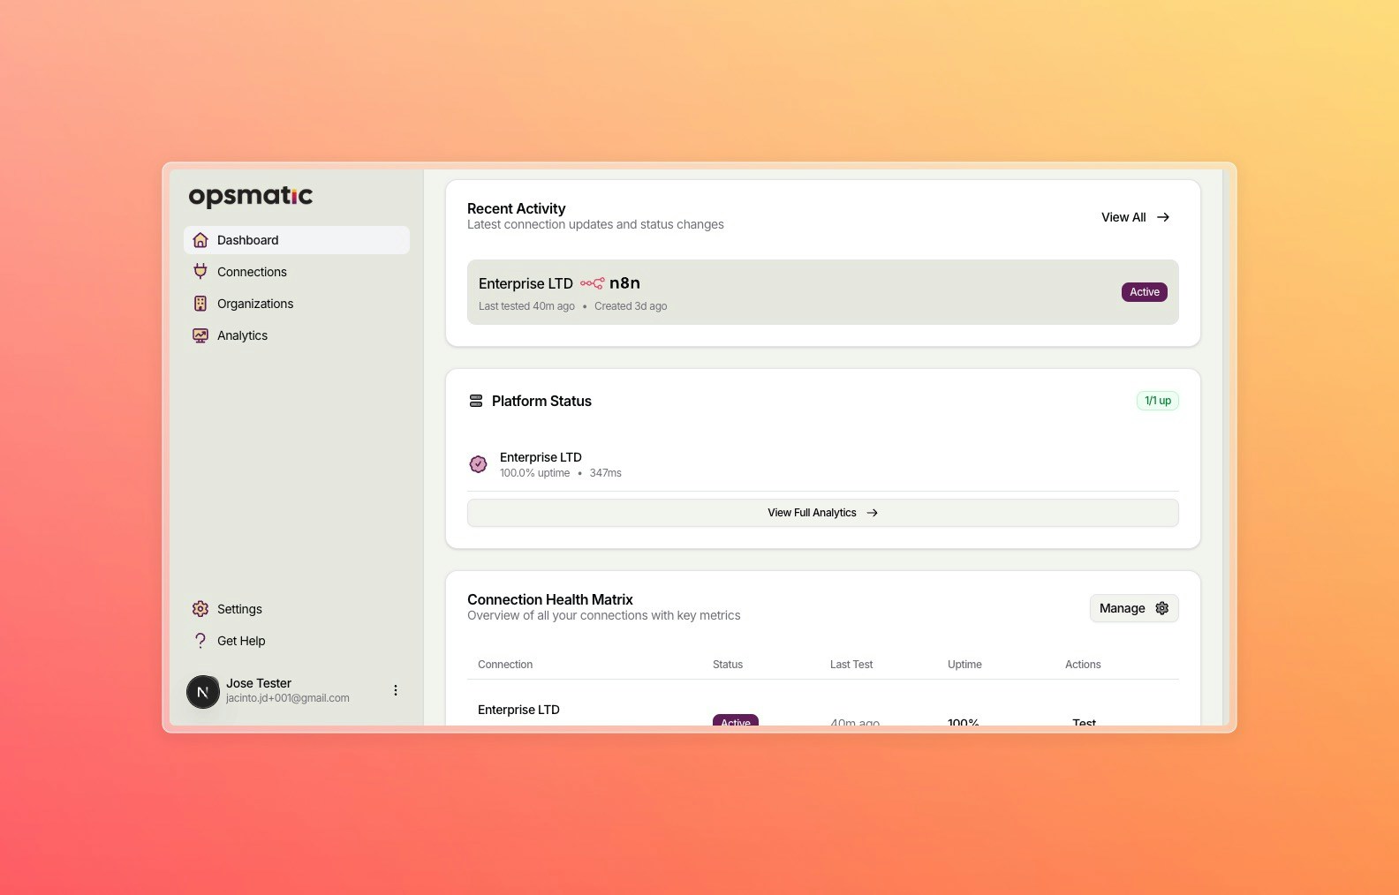The image size is (1399, 895).
Task: Click the Actions column header
Action: (1083, 665)
